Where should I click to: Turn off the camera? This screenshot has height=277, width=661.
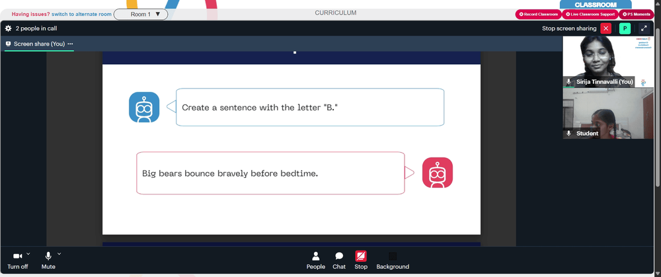[x=18, y=260]
